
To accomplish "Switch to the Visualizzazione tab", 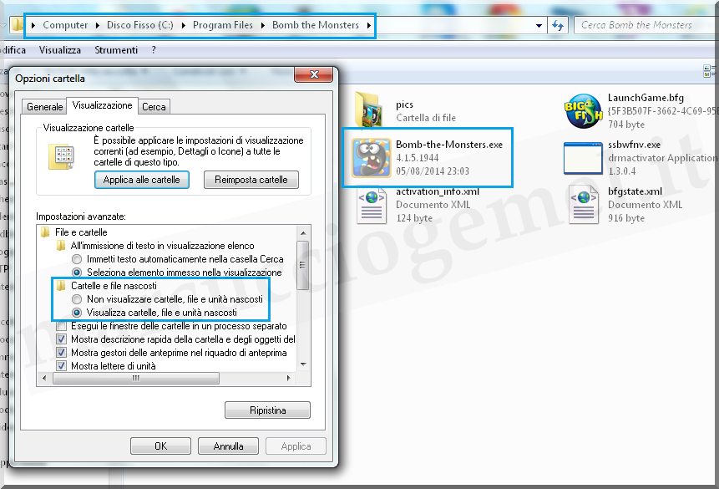I will coord(102,105).
